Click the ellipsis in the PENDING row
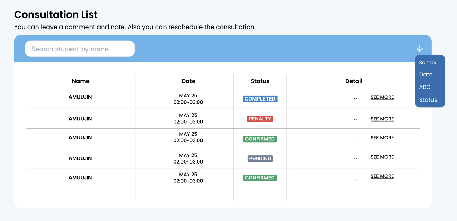Viewport: 457px width, 221px height. 354,158
